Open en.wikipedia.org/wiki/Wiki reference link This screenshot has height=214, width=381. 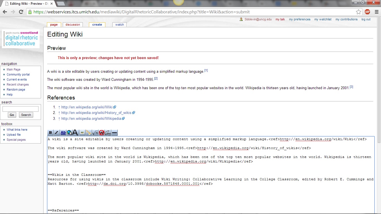click(87, 107)
